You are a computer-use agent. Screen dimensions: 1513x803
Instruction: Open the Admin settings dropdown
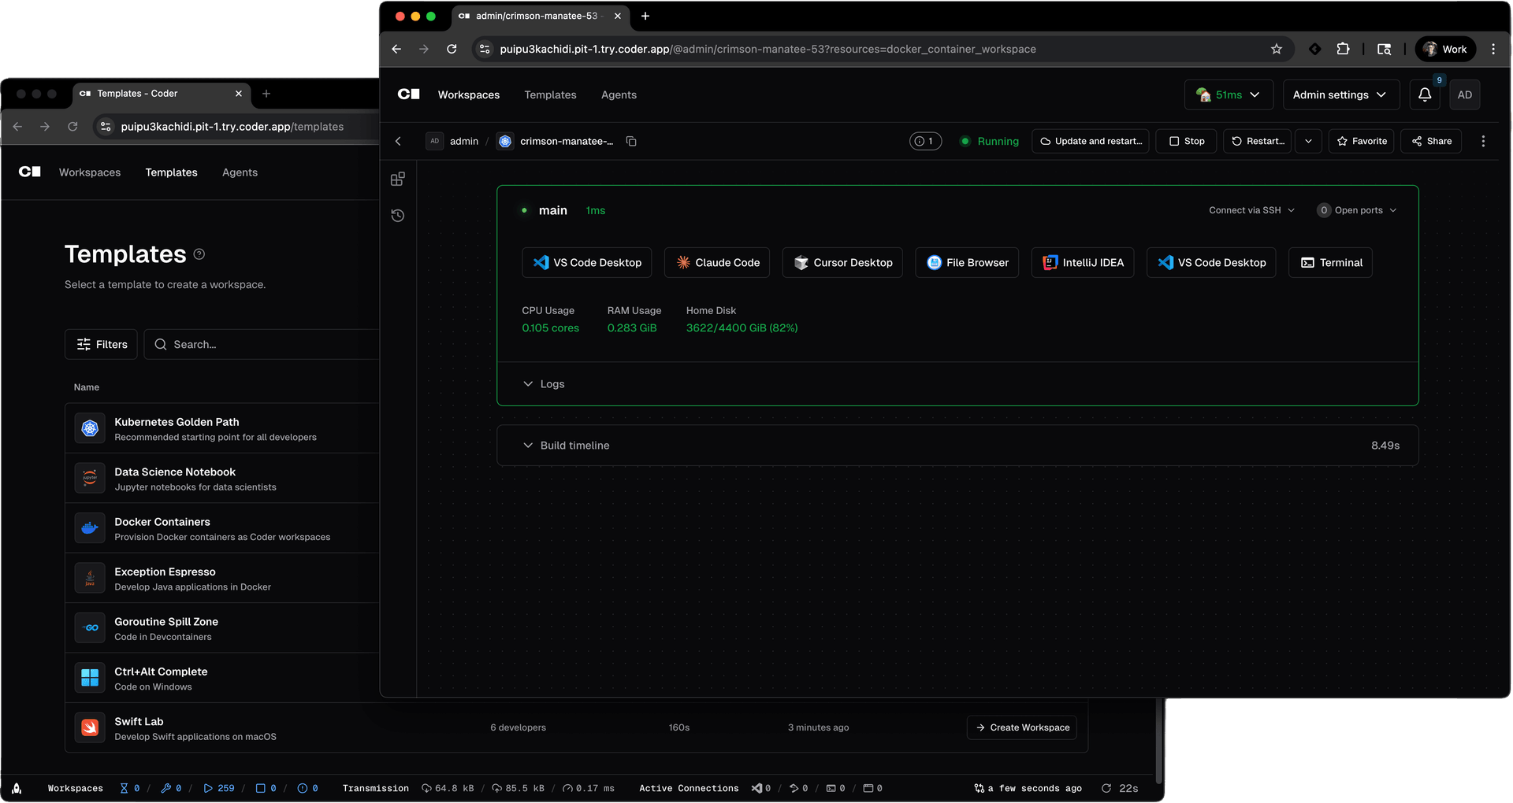click(1340, 94)
